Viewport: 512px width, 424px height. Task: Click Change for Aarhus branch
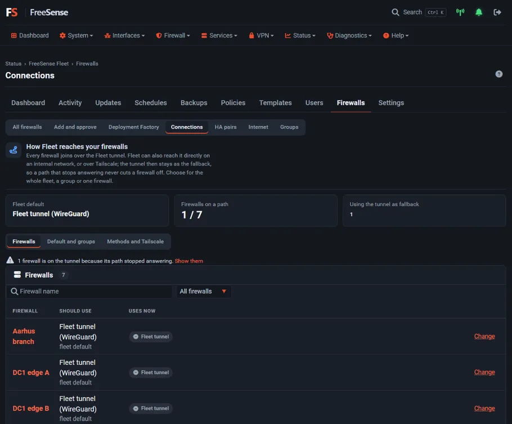(484, 336)
